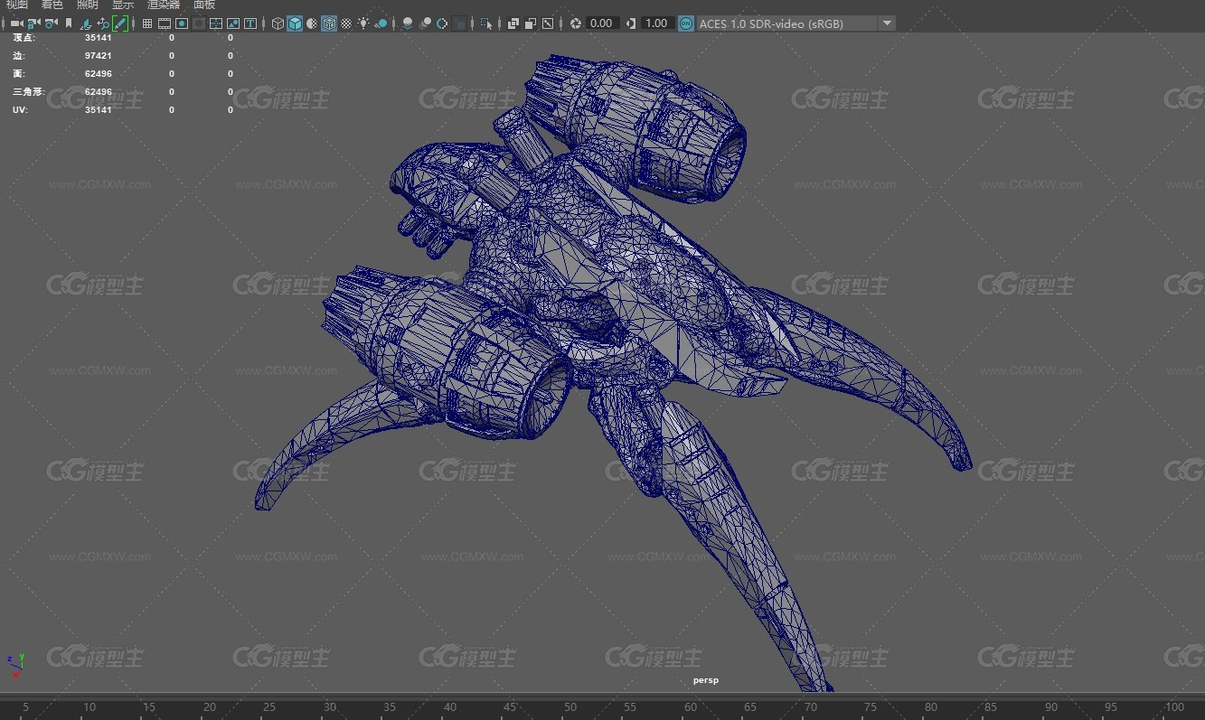The width and height of the screenshot is (1205, 720).
Task: Click the Exposure aperture icon
Action: 576,23
